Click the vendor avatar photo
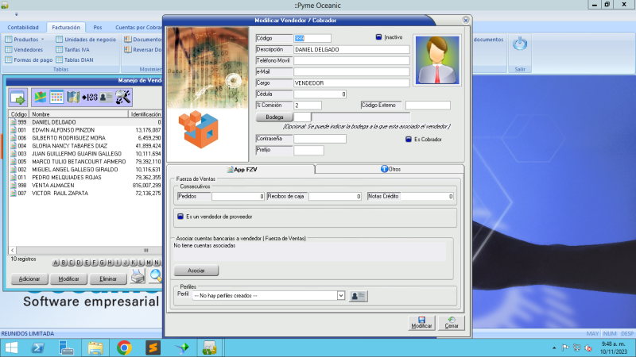 pos(436,59)
